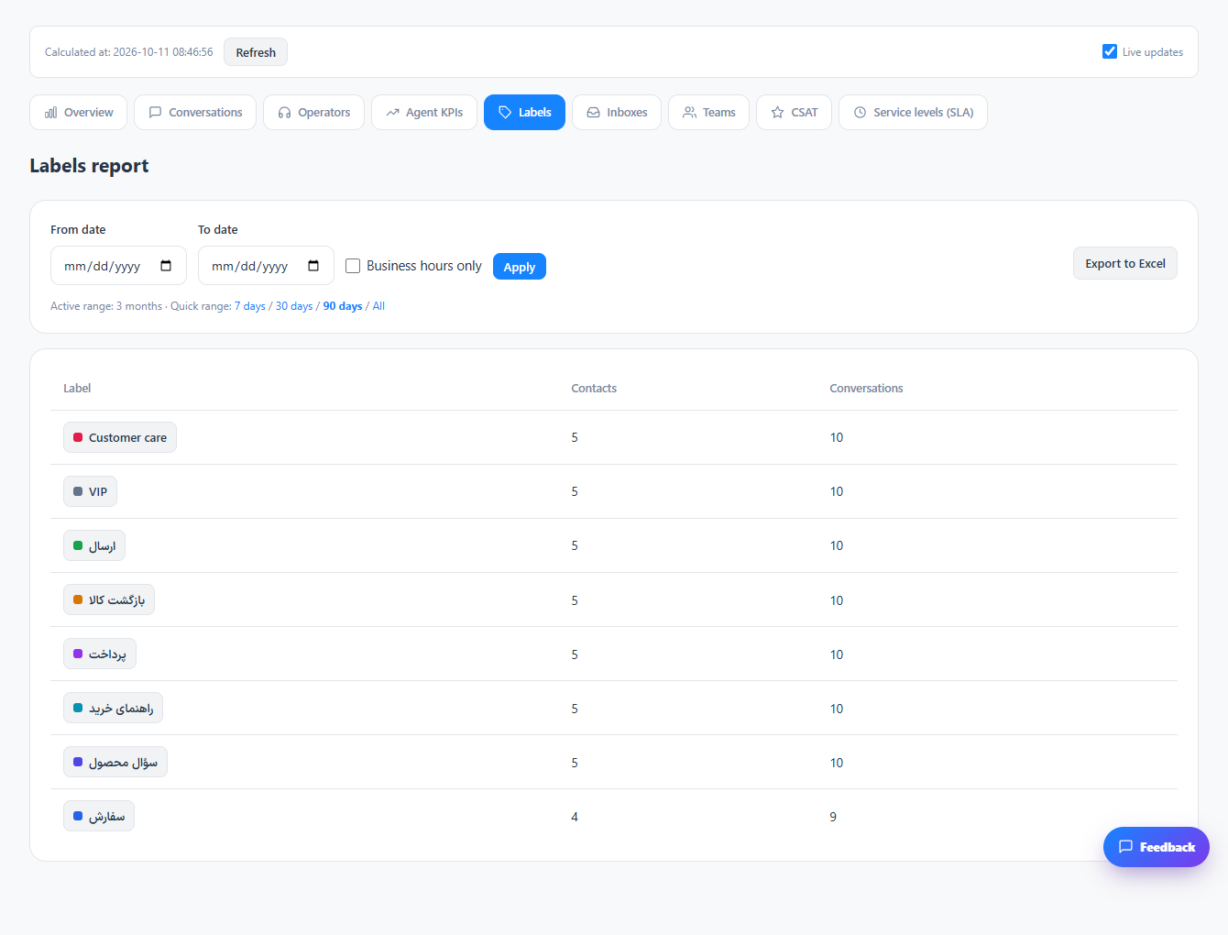This screenshot has width=1228, height=935.
Task: Select the VIP label text
Action: click(98, 491)
